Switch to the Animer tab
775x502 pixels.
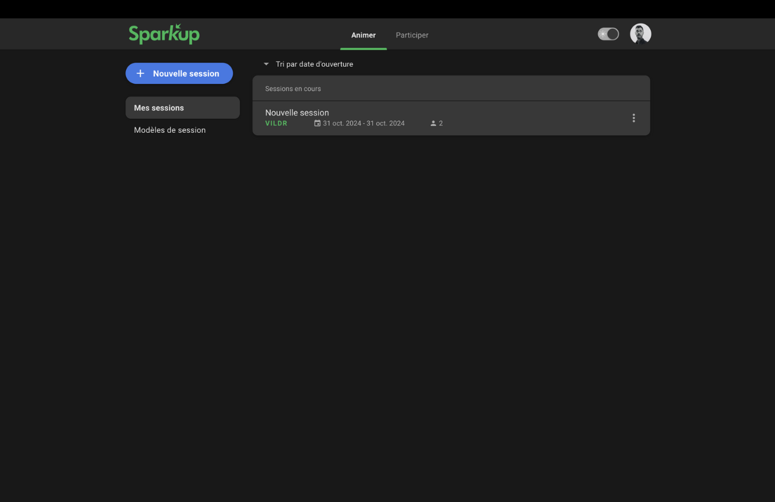pos(363,35)
